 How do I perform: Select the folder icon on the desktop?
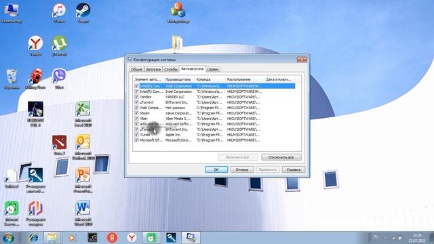coord(177,43)
